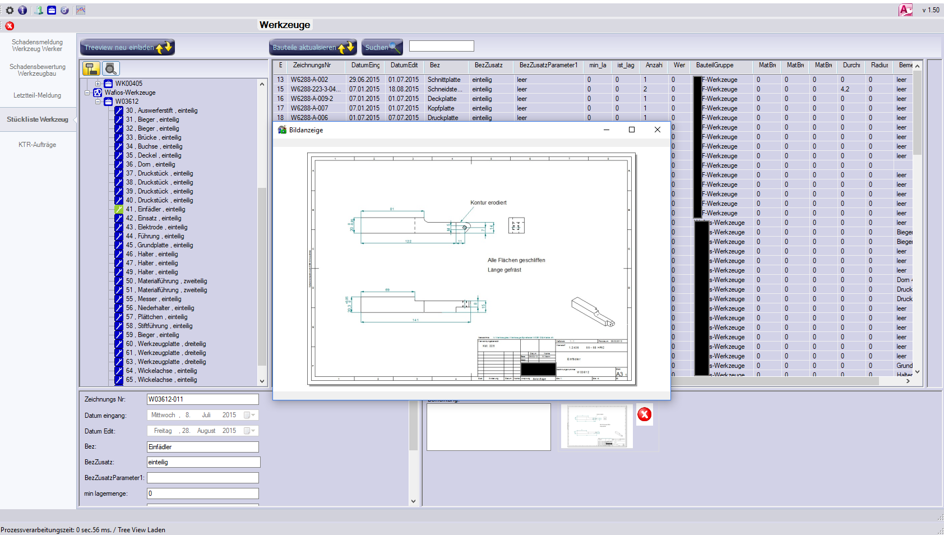The image size is (944, 535).
Task: Click the red A icon beside v 1.50
Action: 905,10
